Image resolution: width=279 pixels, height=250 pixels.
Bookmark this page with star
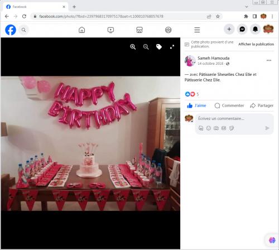click(218, 16)
